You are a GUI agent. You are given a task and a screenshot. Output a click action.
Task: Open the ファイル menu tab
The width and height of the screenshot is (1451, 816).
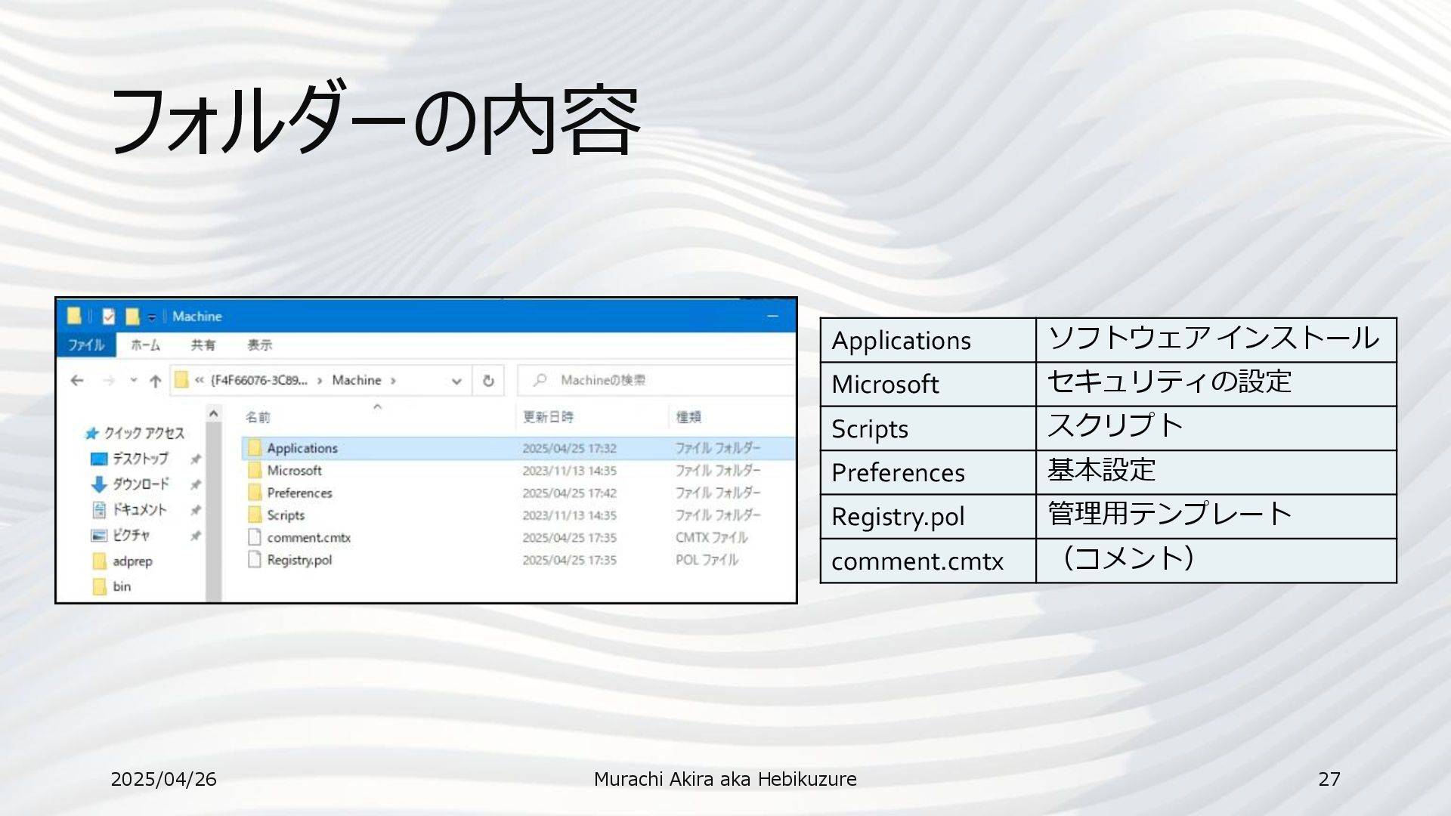tap(86, 345)
